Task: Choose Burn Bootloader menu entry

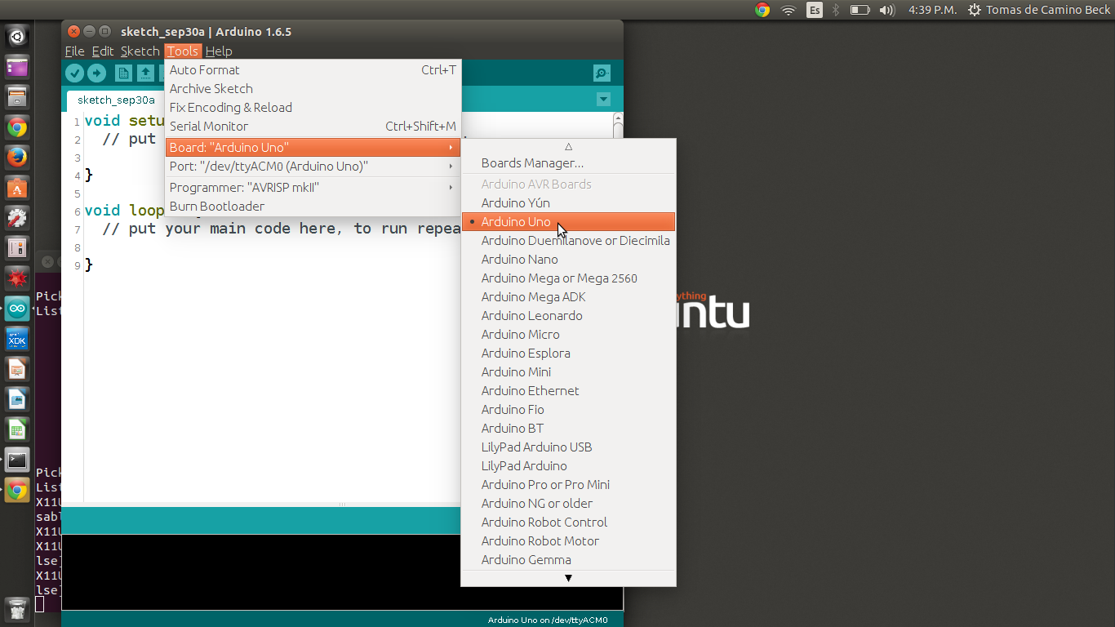Action: (313, 206)
